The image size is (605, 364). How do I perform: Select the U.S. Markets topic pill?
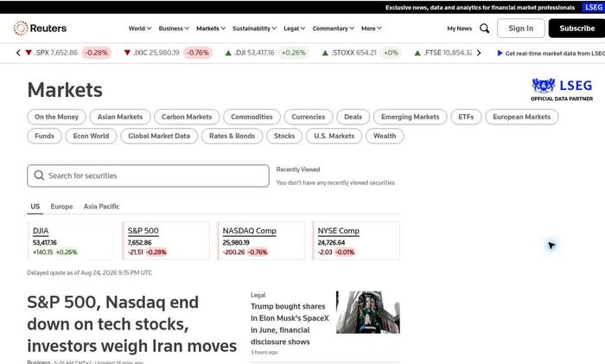(334, 136)
